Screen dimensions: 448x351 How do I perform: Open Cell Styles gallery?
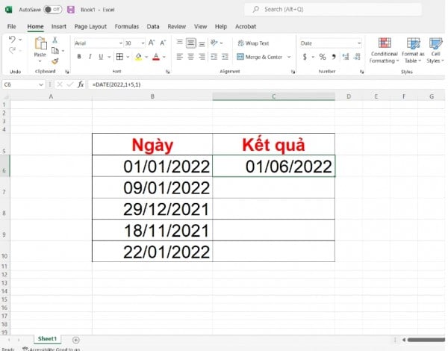[x=435, y=50]
